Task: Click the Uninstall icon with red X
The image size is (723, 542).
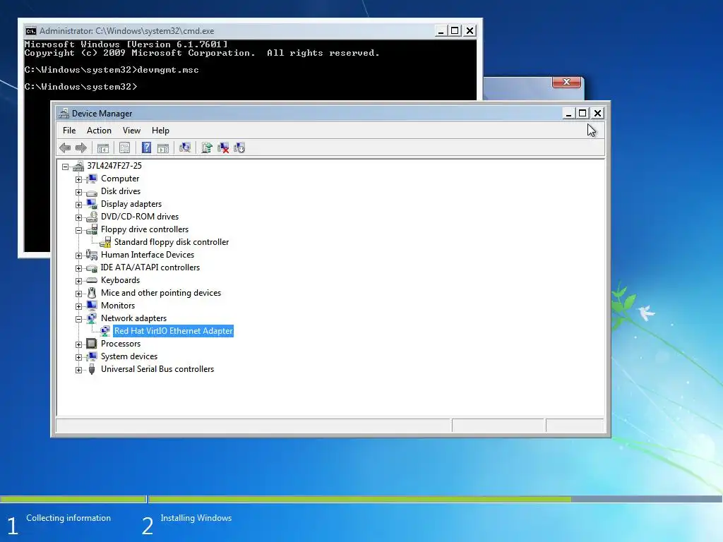Action: click(x=223, y=148)
